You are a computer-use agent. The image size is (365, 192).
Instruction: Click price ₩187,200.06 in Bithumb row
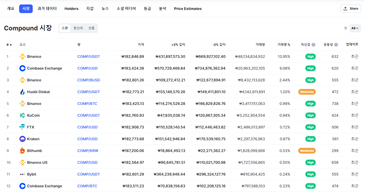133,150
